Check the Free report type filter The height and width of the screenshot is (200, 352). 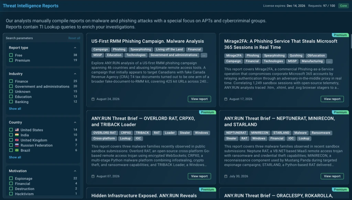pos(11,55)
